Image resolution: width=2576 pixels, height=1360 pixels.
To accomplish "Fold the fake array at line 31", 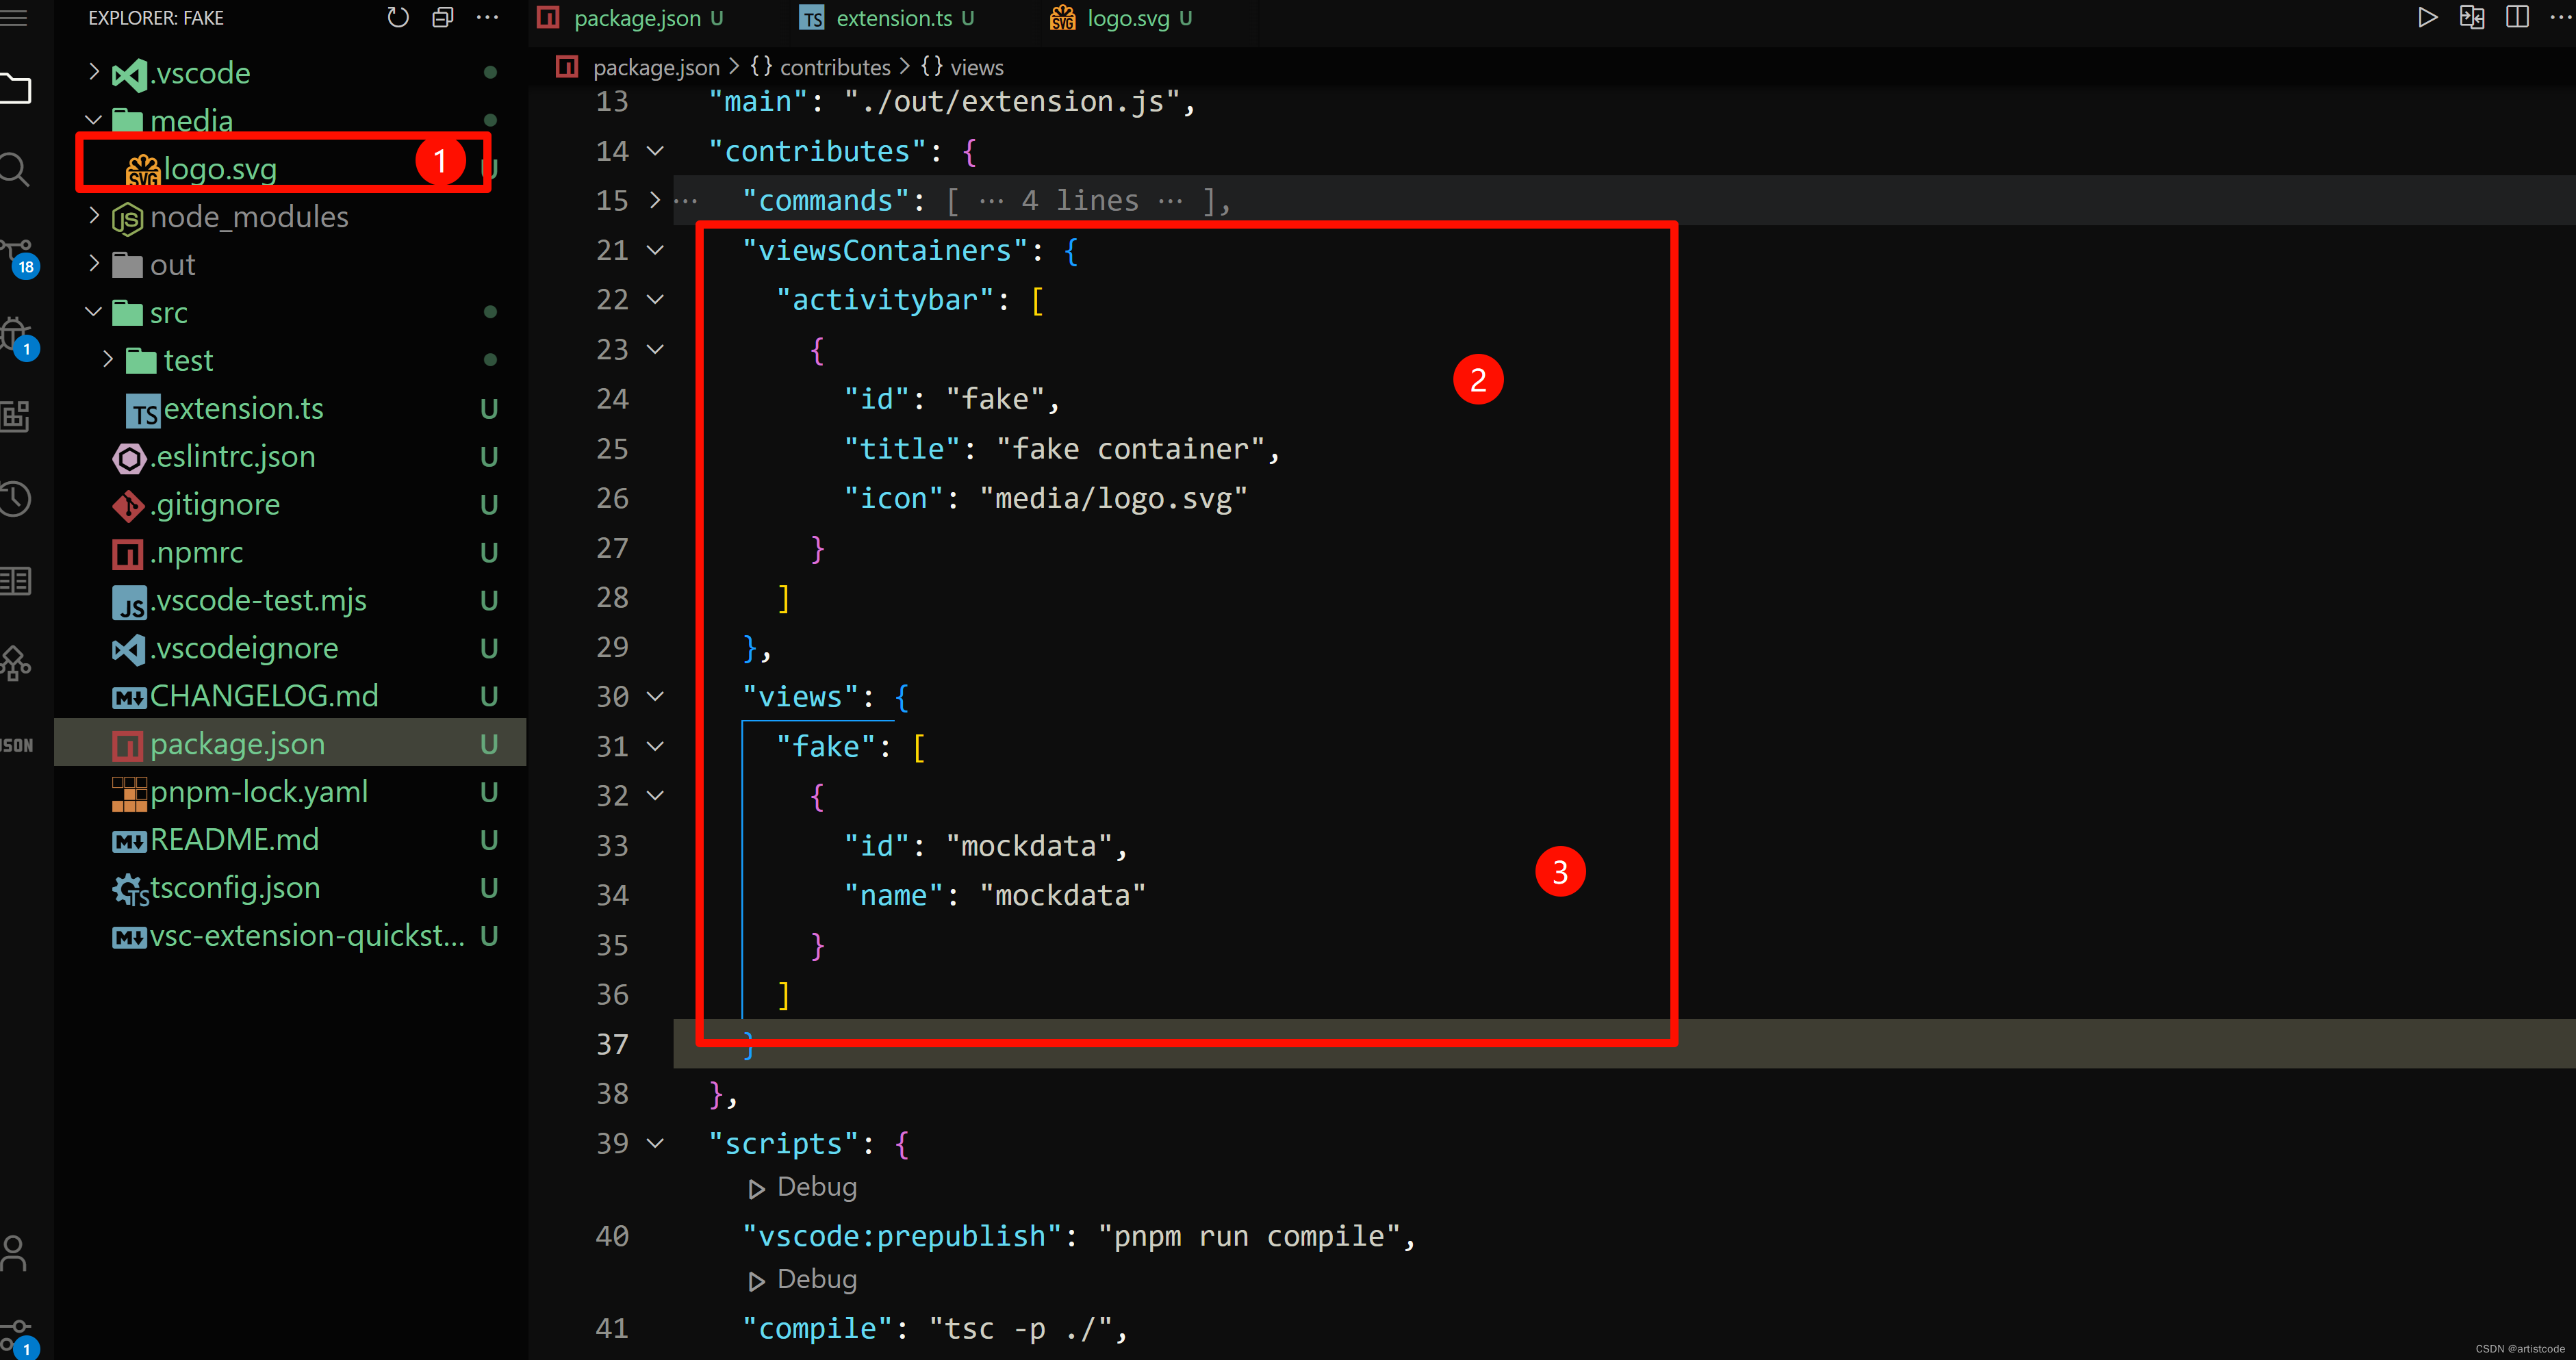I will (x=655, y=746).
